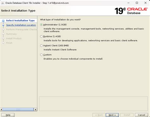Screen dimensions: 150x117
Task: Select the Select Installation Type step
Action: (x=20, y=20)
